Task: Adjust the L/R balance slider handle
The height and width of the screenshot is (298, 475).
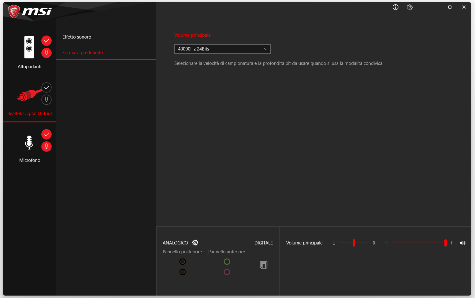Action: (x=354, y=243)
